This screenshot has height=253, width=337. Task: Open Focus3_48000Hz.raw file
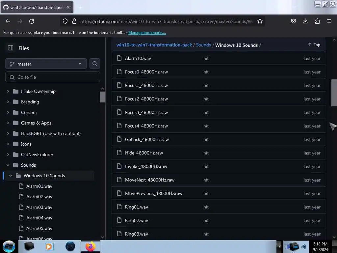tap(146, 112)
